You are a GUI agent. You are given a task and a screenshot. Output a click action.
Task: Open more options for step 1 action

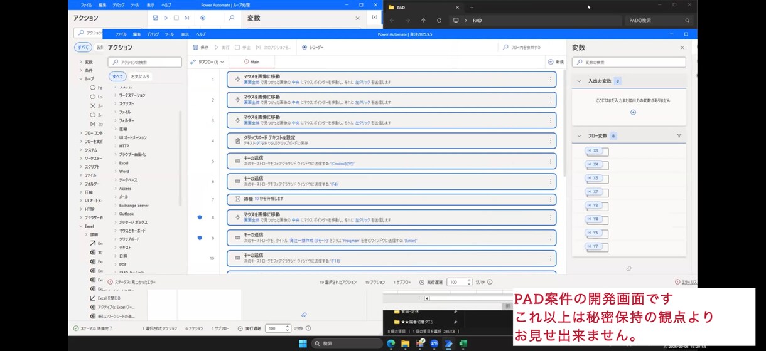pyautogui.click(x=551, y=79)
